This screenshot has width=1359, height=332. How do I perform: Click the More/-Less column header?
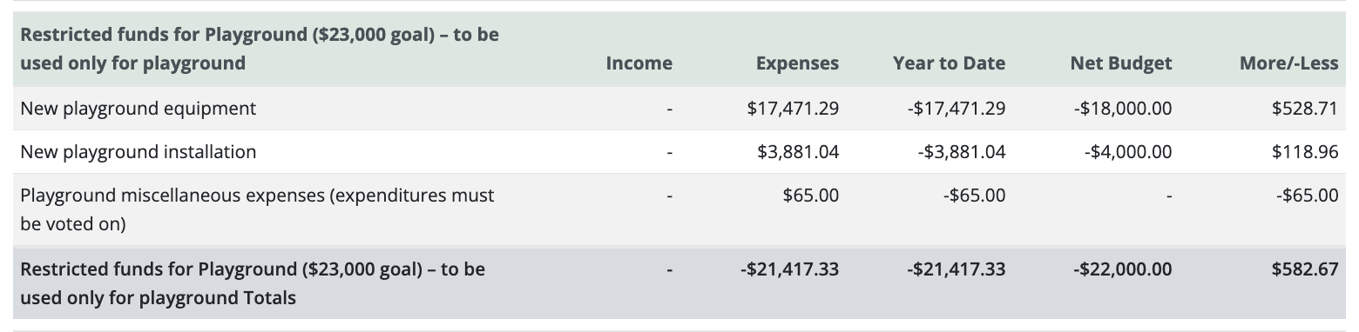coord(1288,63)
